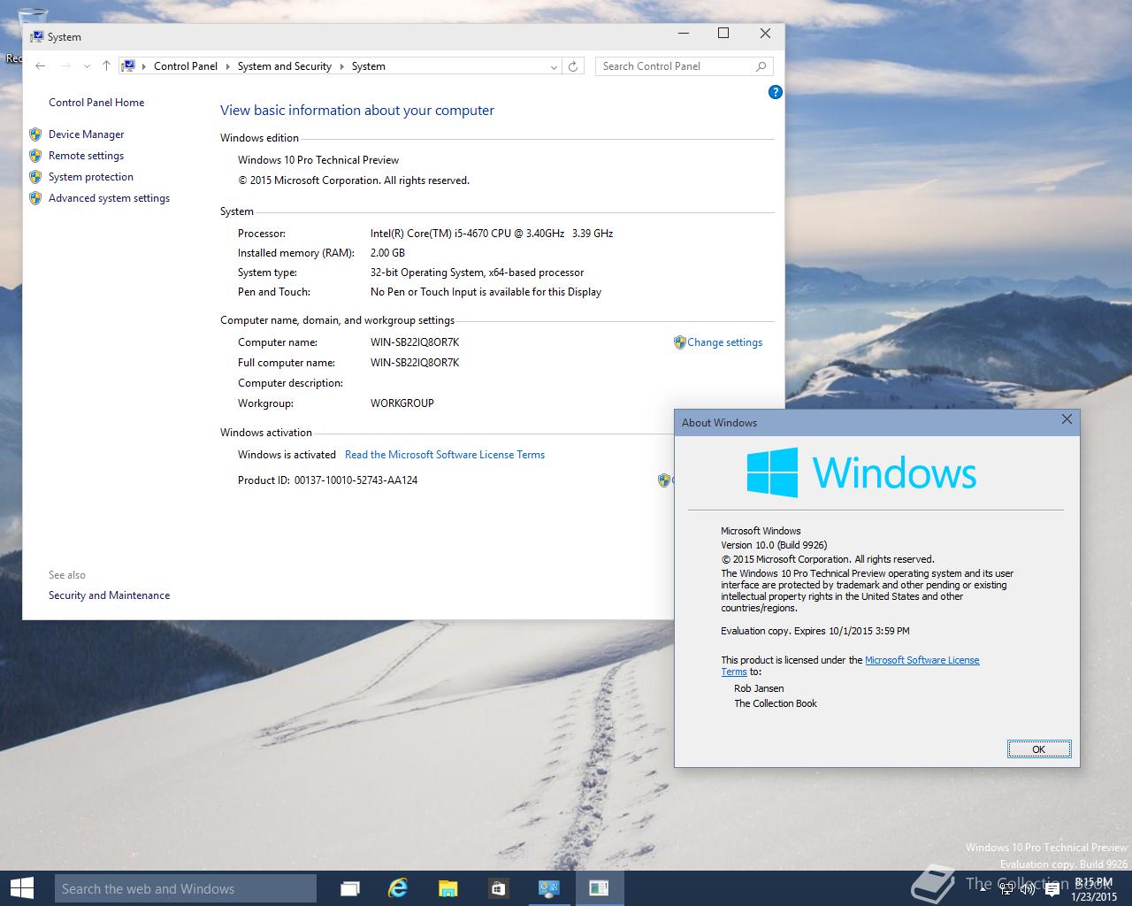Switch to the About Windows taskbar button

[599, 888]
